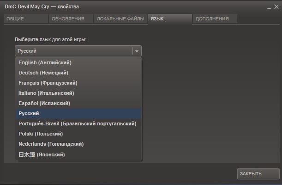
Task: Pick Français (Французский) language option
Action: 78,83
